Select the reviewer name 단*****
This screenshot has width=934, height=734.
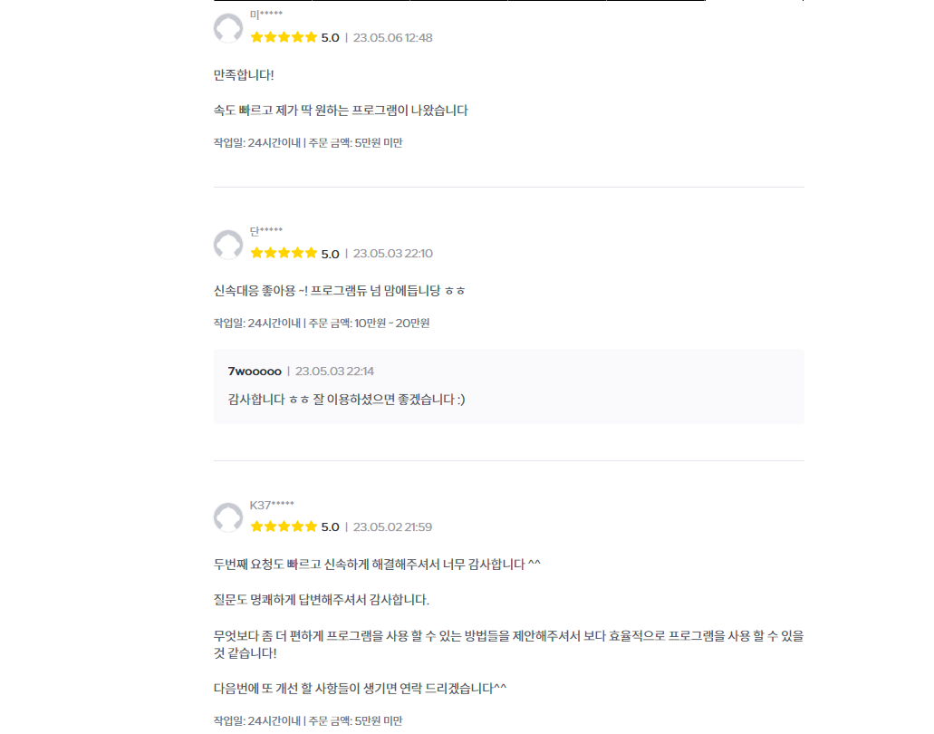[x=265, y=231]
